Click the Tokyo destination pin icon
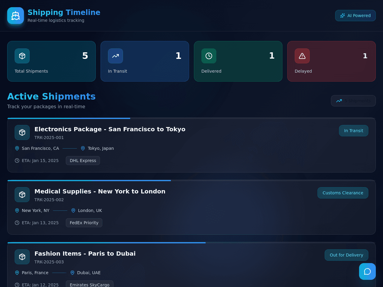The height and width of the screenshot is (287, 383). pos(83,148)
